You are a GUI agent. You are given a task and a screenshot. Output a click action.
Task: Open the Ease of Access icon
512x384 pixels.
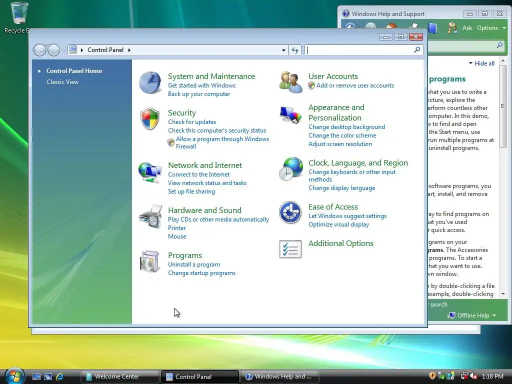tap(290, 212)
